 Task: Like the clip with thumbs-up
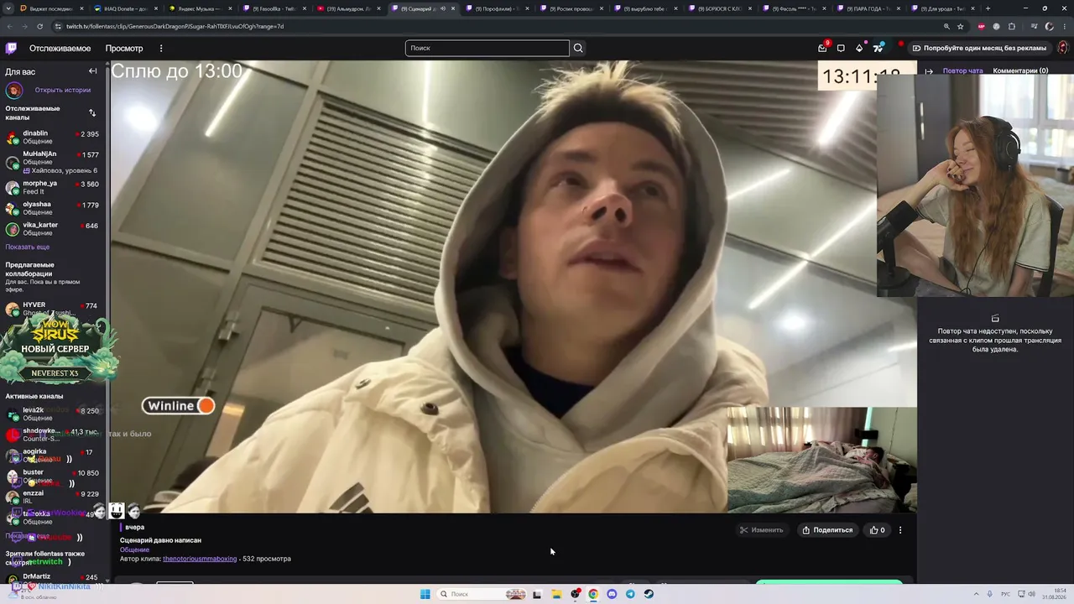[878, 530]
